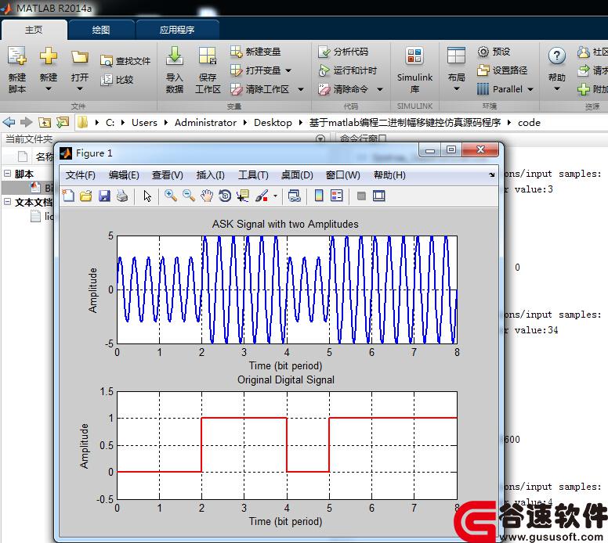
Task: Click Set Path (设置路径)
Action: coord(502,70)
